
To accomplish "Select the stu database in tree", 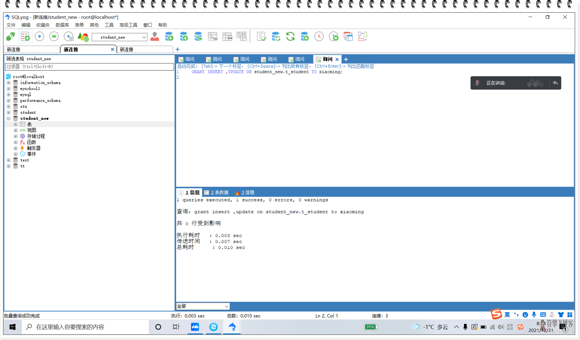I will pos(23,107).
